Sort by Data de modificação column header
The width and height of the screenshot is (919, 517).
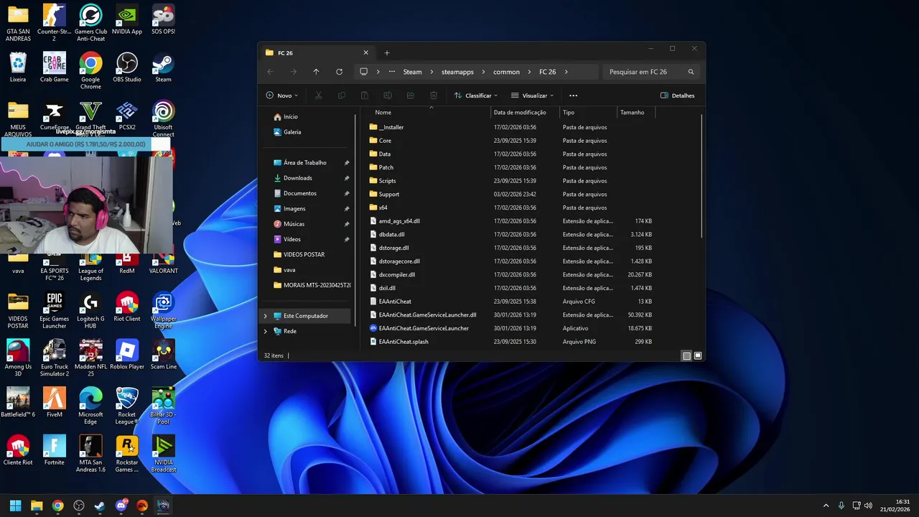(x=520, y=112)
